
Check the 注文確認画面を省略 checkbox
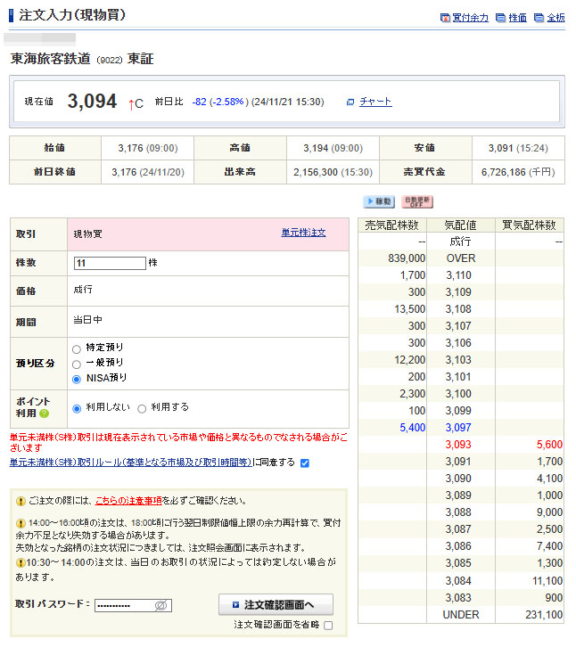(x=328, y=626)
